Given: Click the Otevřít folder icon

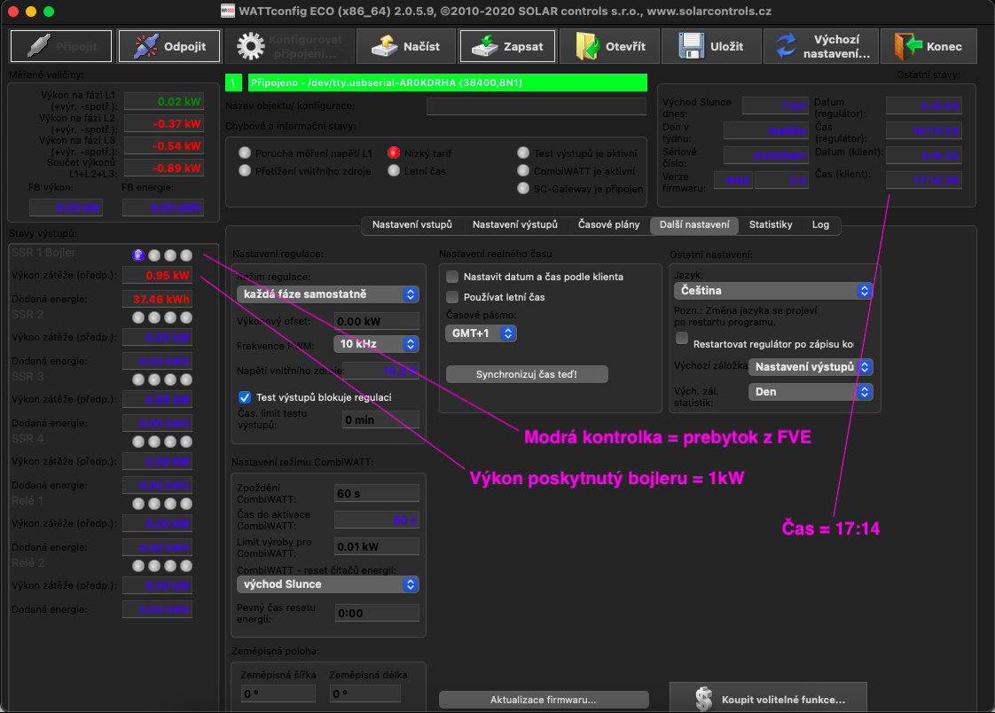Looking at the screenshot, I should (587, 46).
